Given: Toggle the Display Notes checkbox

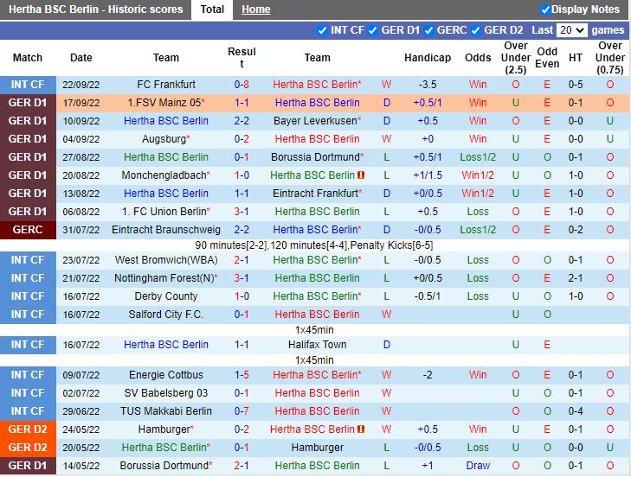Looking at the screenshot, I should coord(545,10).
